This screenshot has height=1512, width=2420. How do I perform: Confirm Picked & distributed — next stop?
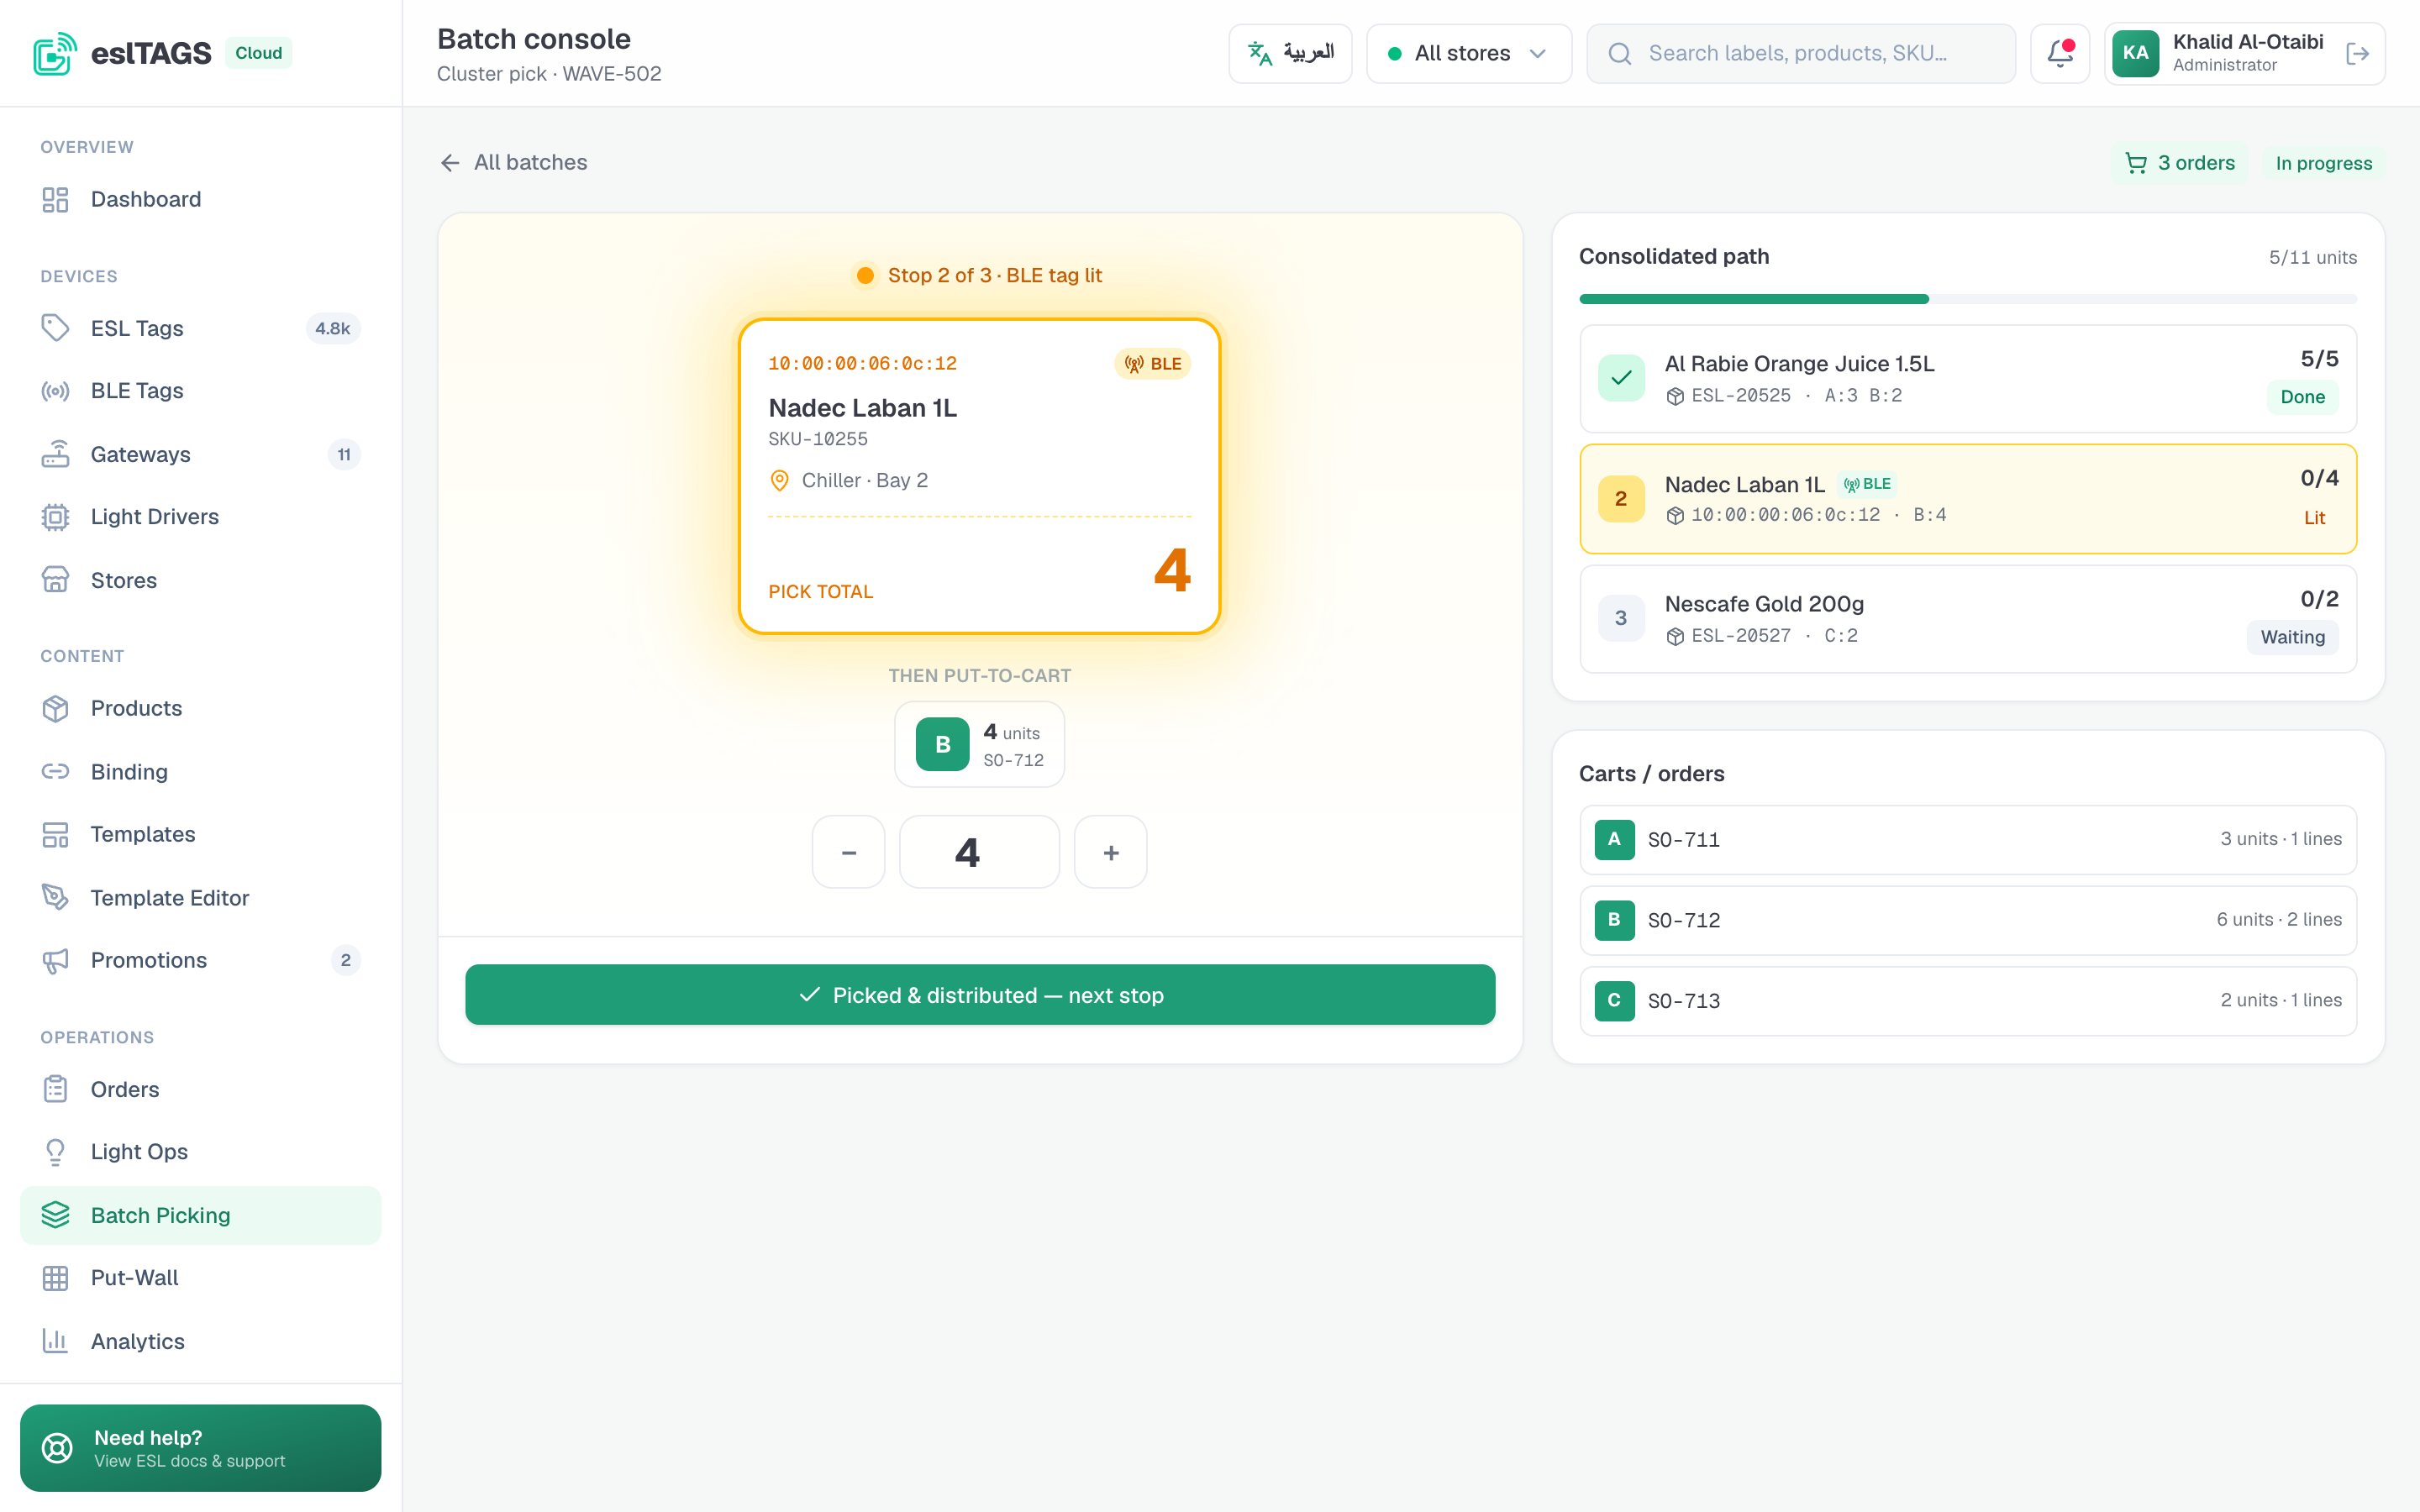click(980, 995)
